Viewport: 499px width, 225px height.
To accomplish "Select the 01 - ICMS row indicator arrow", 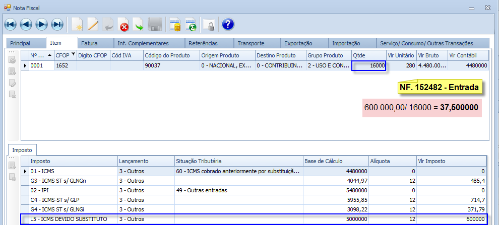I will (x=25, y=171).
